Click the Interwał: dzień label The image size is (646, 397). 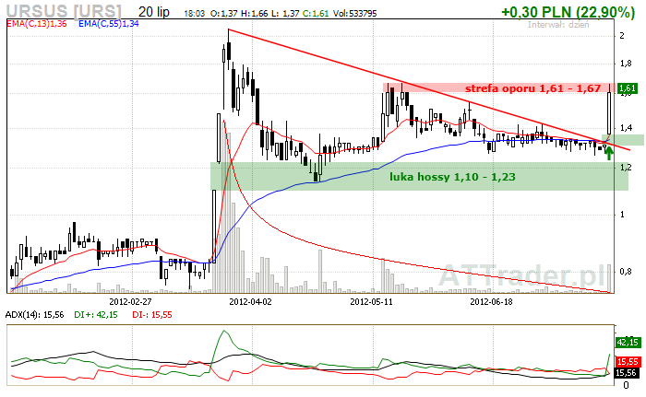558,25
